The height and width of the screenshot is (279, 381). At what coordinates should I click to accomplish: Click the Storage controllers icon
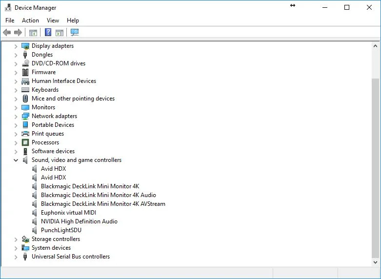tap(25, 239)
